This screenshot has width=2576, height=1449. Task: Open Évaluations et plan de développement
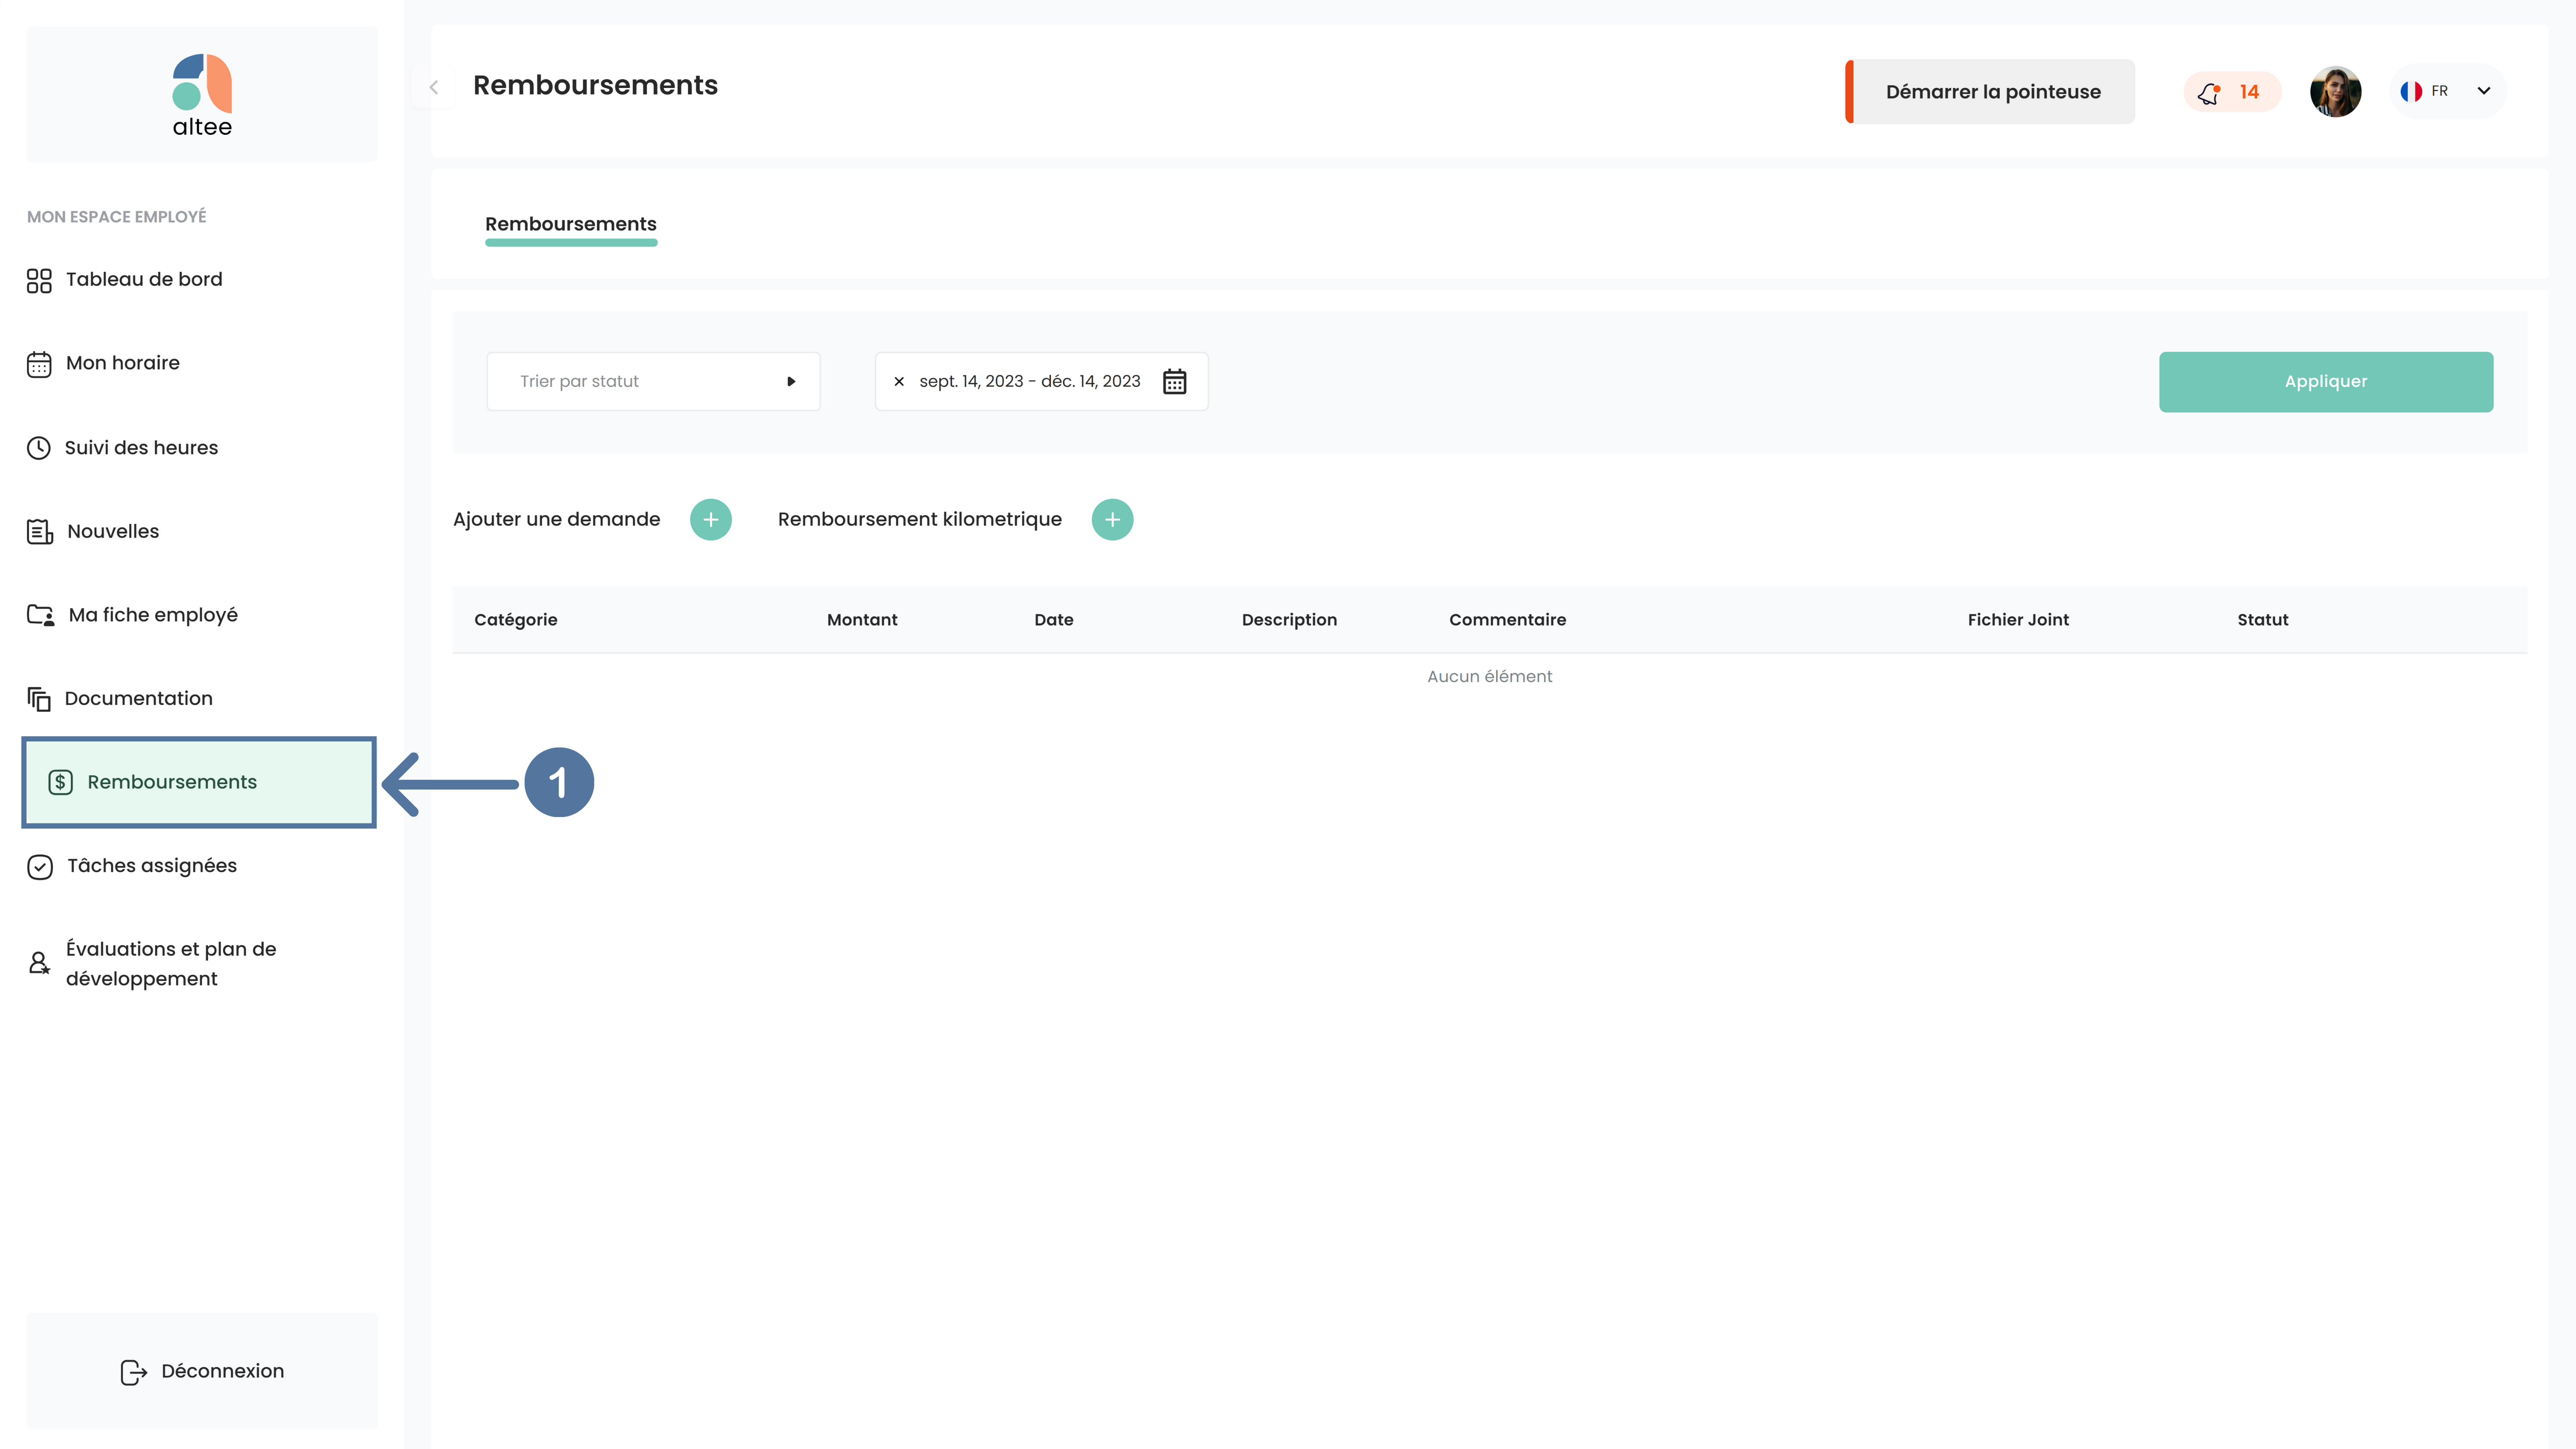171,964
